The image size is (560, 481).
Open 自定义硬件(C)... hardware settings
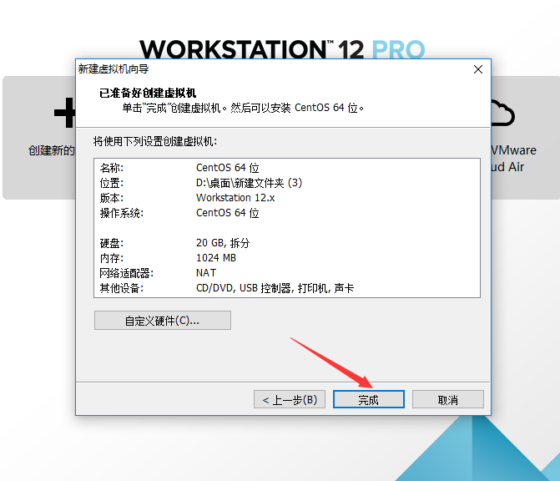pos(163,320)
